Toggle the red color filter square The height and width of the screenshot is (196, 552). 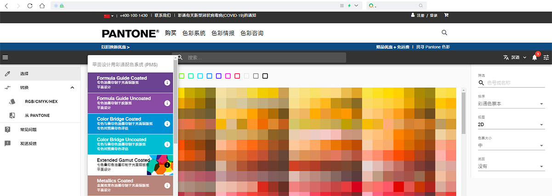(x=237, y=76)
